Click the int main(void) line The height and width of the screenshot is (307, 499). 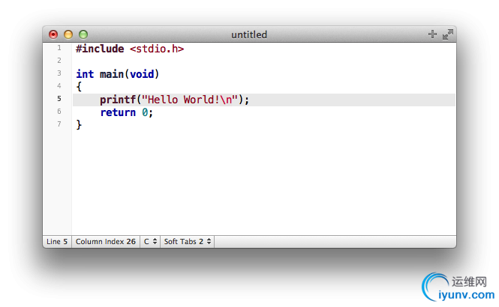coord(117,74)
